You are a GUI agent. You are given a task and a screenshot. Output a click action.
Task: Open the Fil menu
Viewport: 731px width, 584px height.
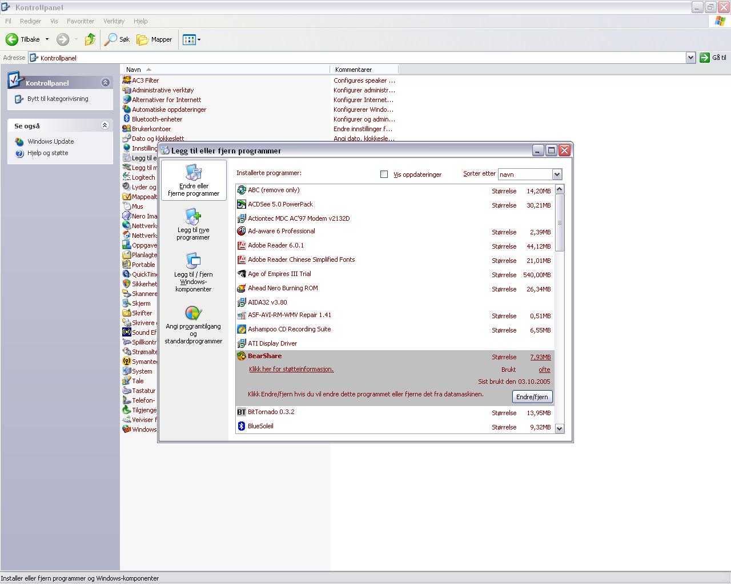click(8, 21)
